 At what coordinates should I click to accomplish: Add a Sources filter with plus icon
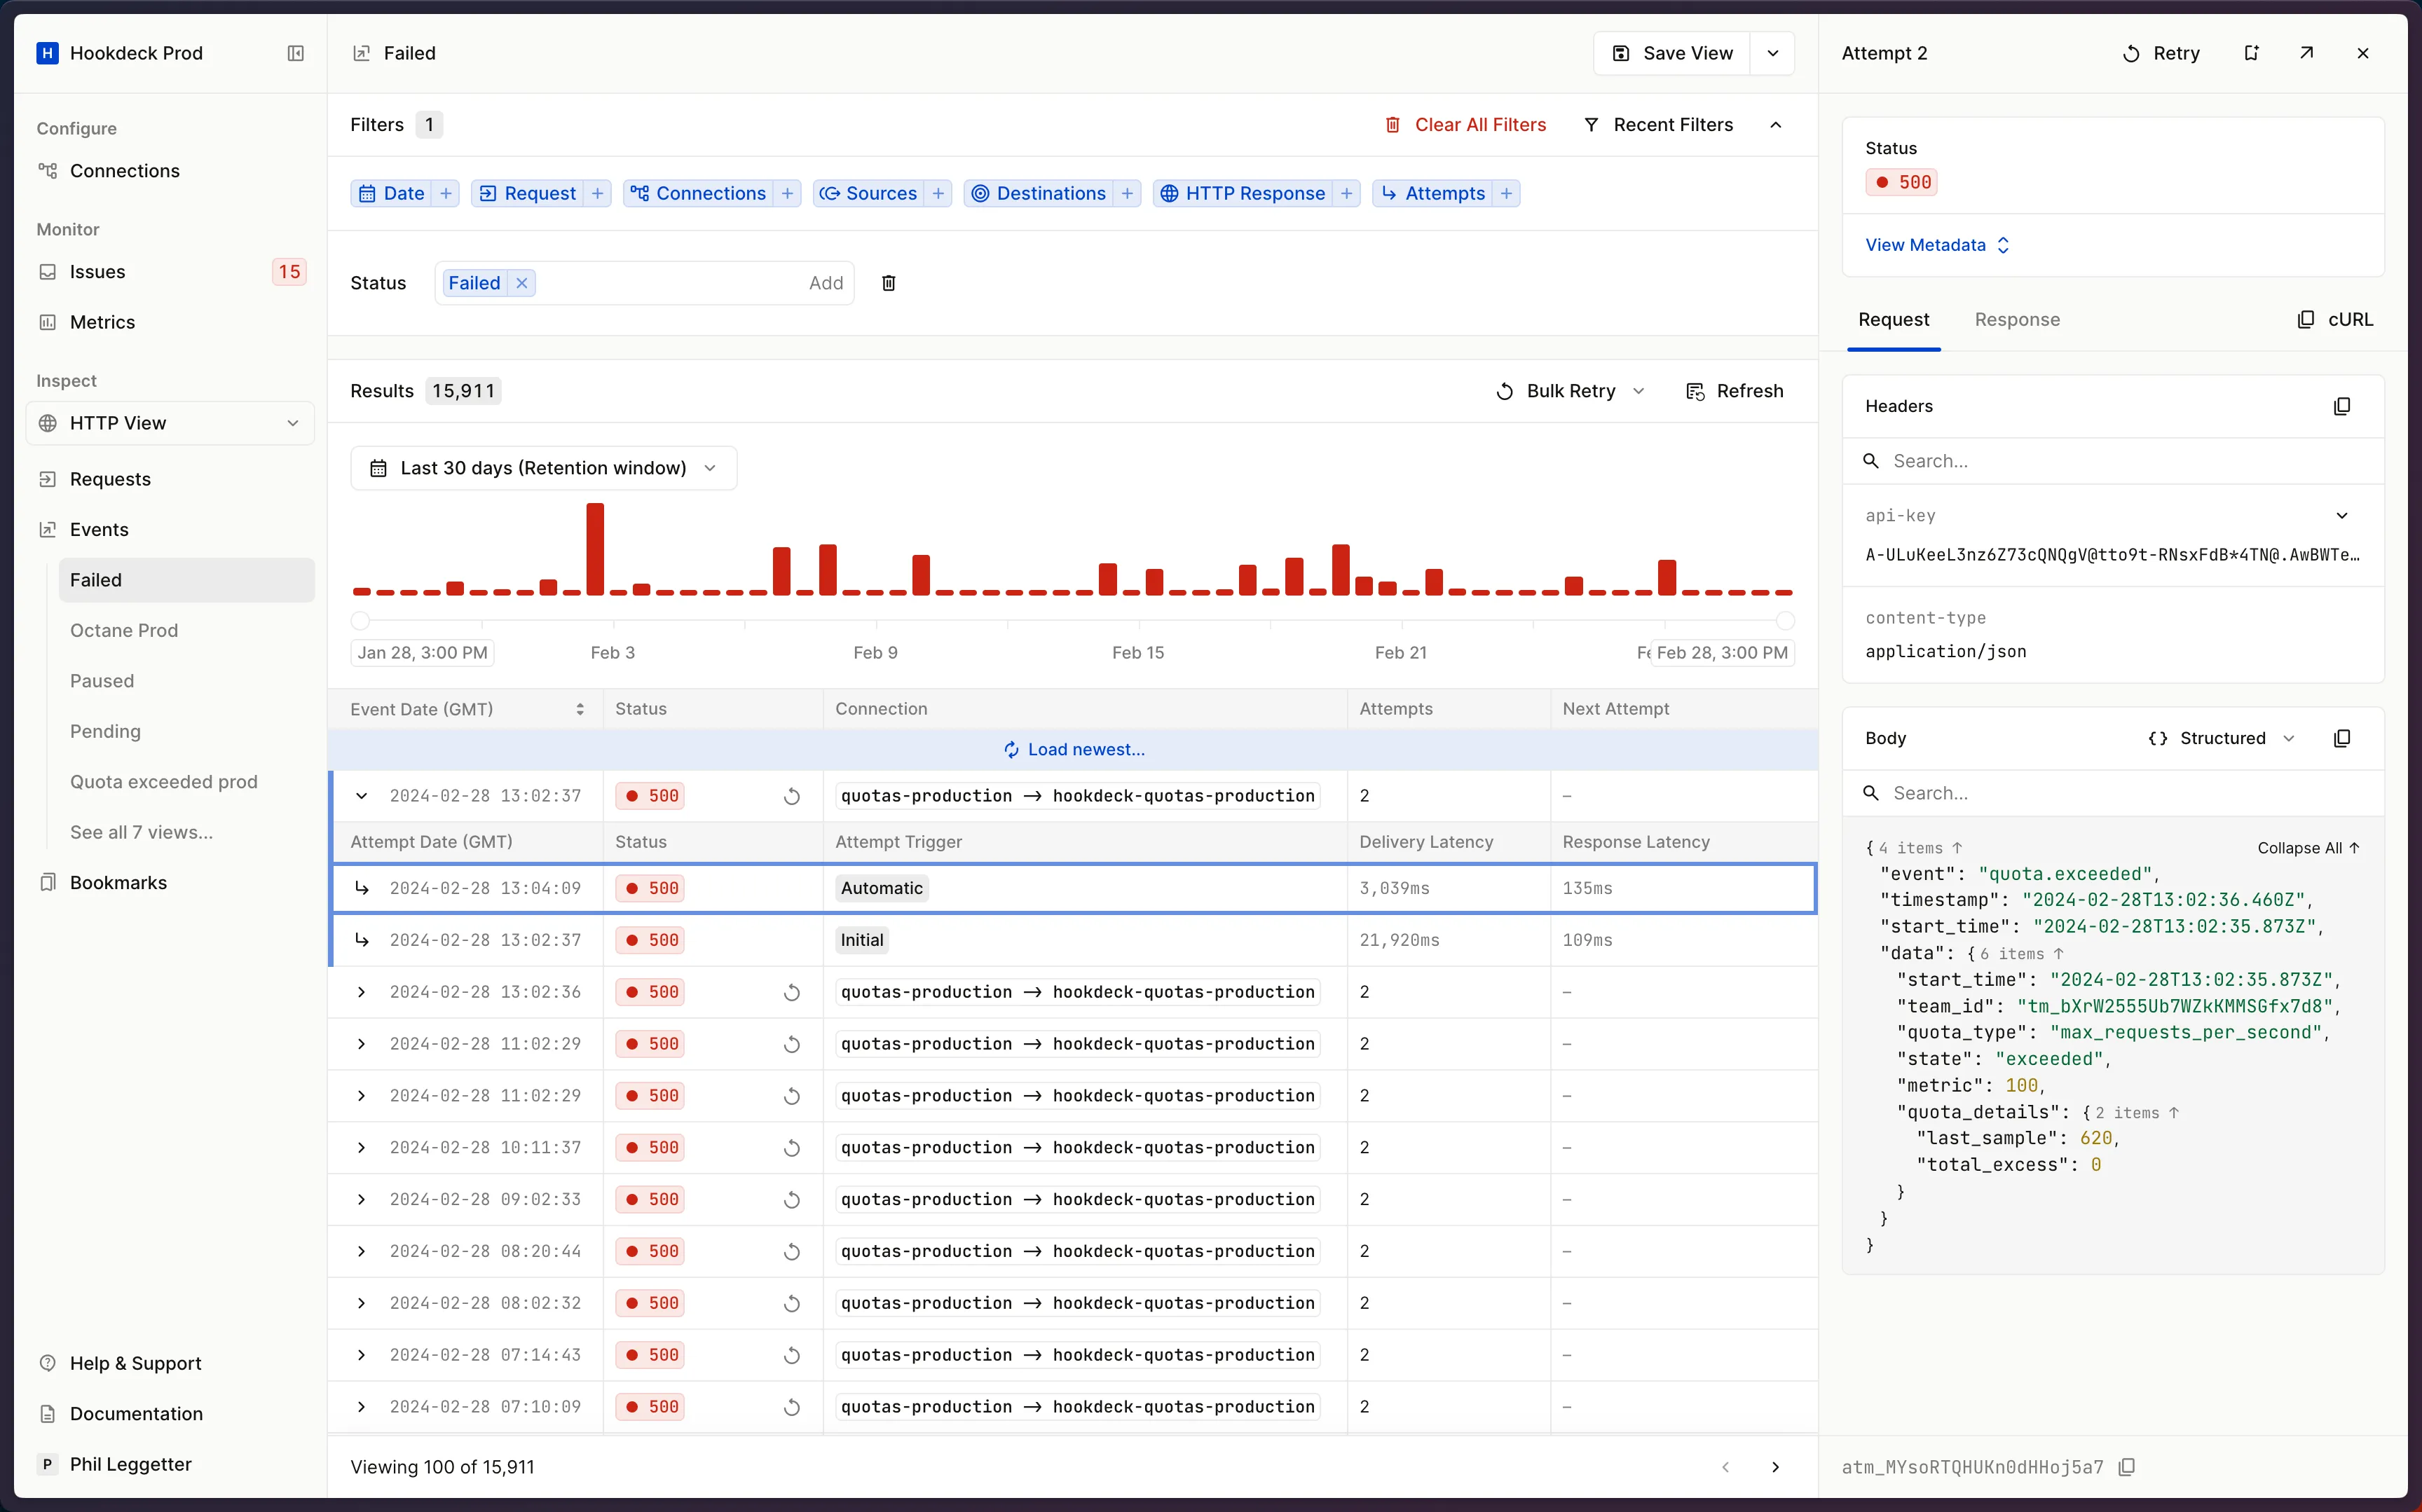click(x=938, y=193)
